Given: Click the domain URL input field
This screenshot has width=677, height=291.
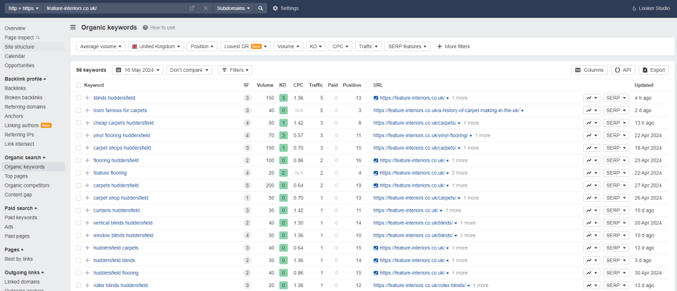Looking at the screenshot, I should point(114,8).
